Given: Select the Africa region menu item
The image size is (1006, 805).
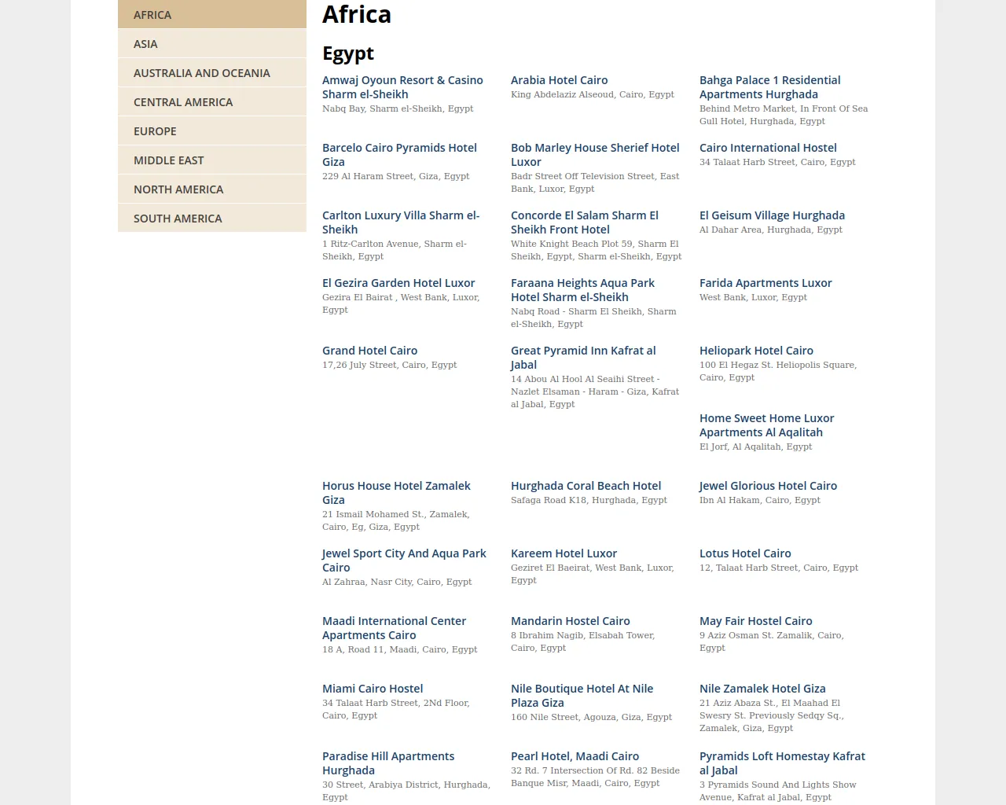Looking at the screenshot, I should [212, 14].
